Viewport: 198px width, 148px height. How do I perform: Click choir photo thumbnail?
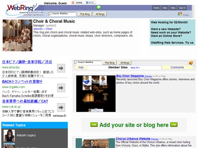[x=17, y=35]
